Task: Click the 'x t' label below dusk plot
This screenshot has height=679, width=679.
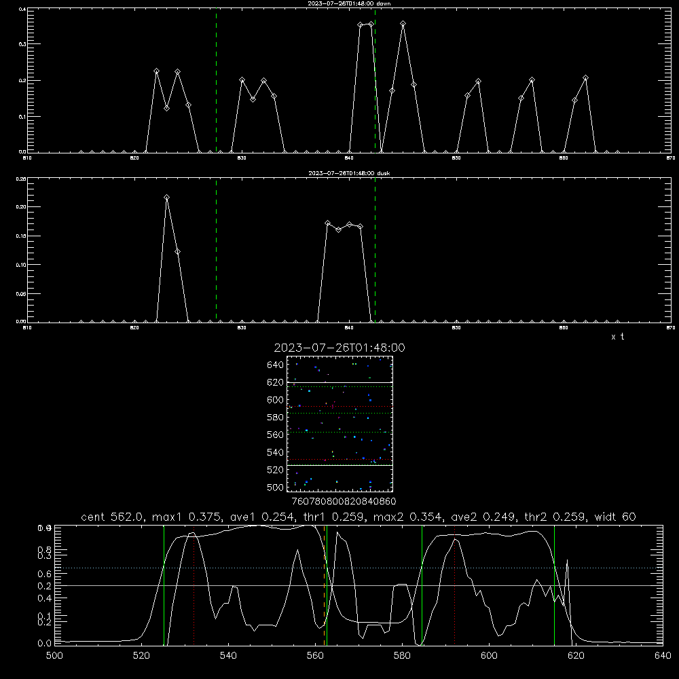Action: pyautogui.click(x=617, y=337)
